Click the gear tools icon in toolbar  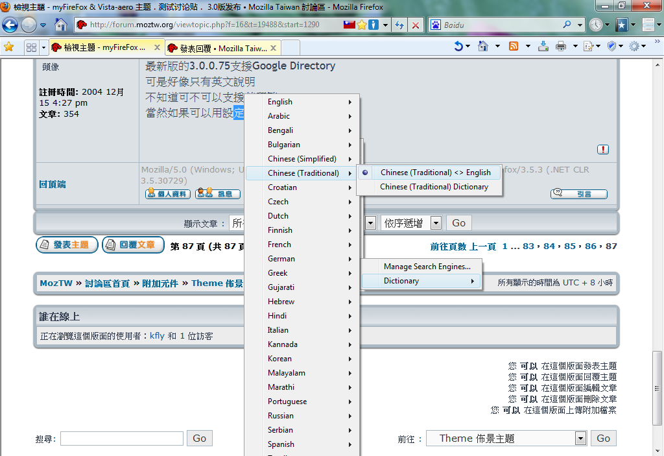[x=634, y=47]
